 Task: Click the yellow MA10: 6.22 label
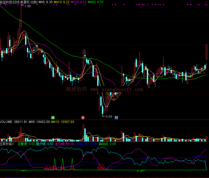pos(62,2)
